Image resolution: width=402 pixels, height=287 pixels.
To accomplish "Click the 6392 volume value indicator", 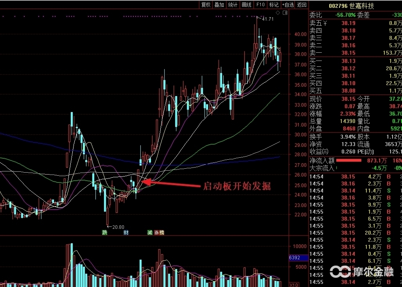I will pyautogui.click(x=294, y=258).
